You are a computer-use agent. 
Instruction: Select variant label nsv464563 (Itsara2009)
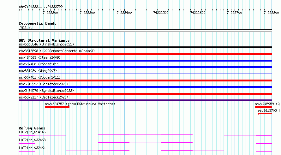40,57
